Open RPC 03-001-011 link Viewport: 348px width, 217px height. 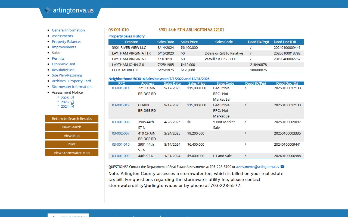[x=121, y=88]
